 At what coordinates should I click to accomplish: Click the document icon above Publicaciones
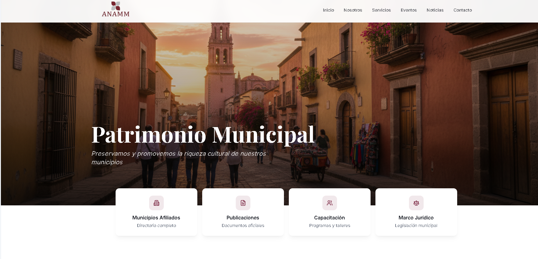click(243, 203)
